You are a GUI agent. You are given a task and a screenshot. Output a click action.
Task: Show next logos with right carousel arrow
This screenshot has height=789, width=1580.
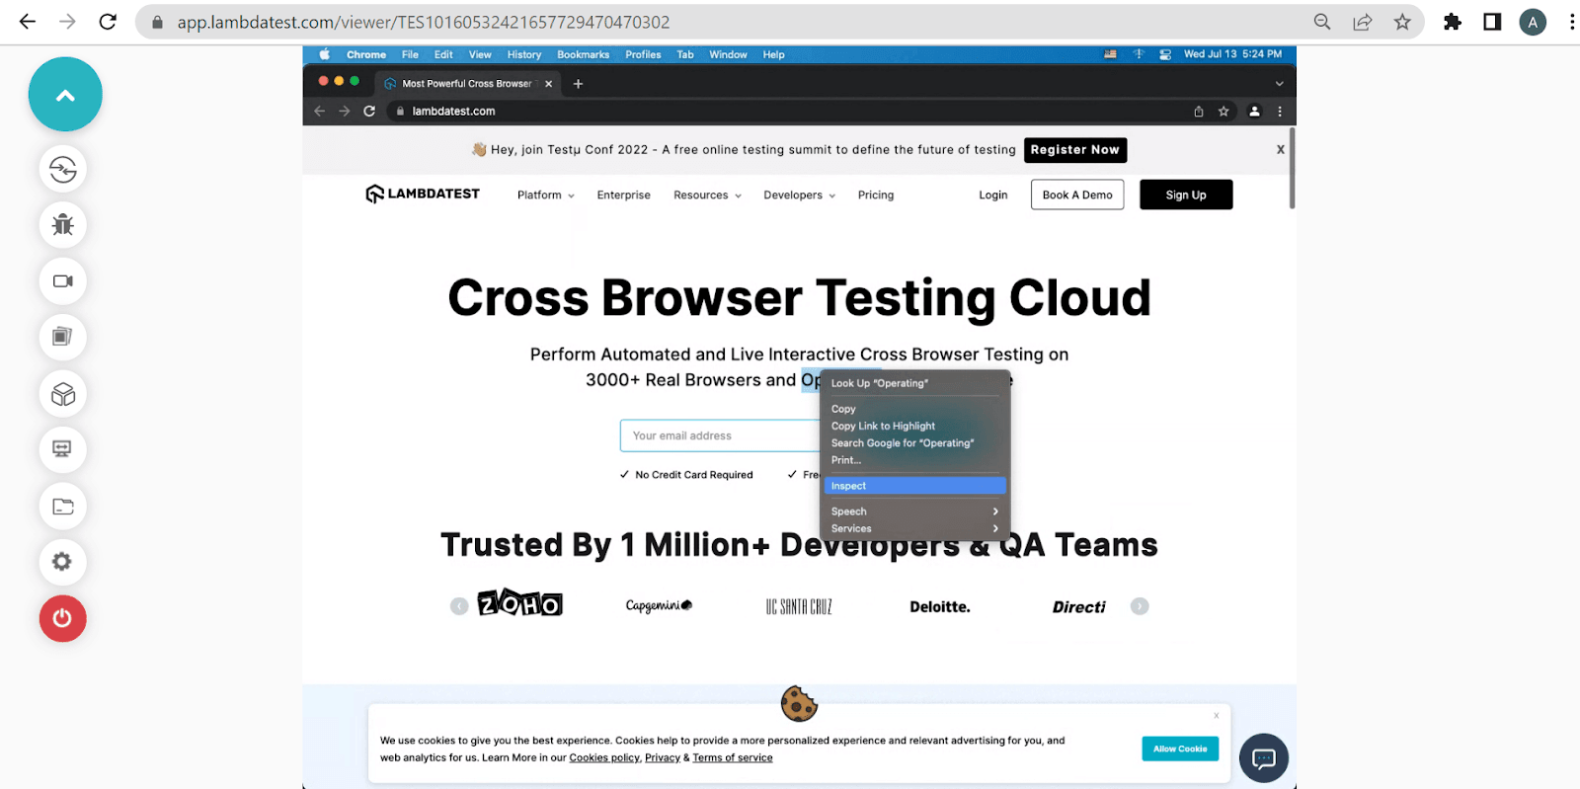[x=1140, y=606]
